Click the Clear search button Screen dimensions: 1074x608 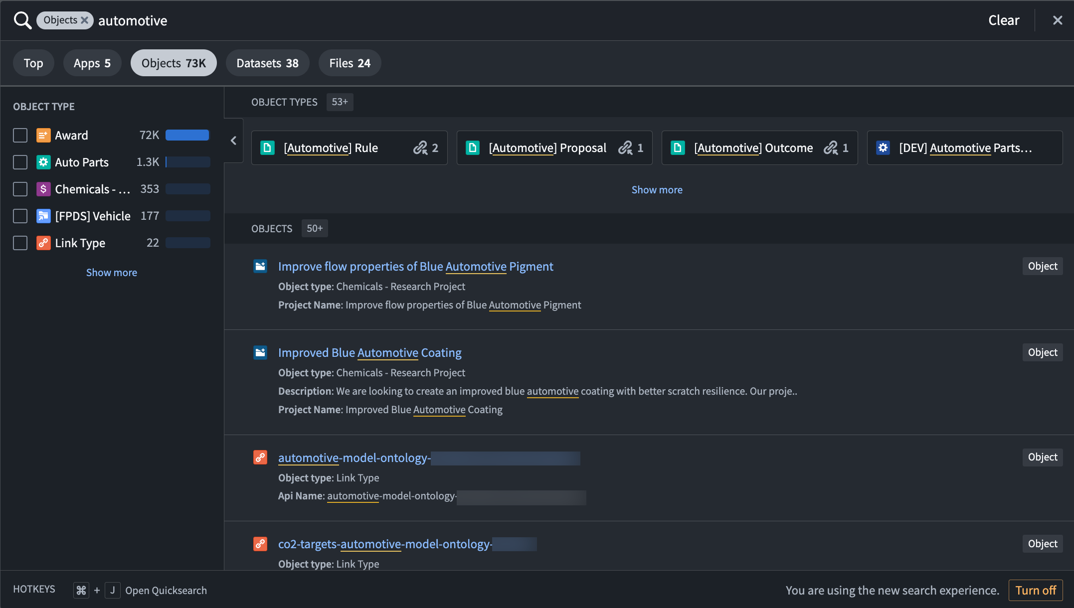tap(1004, 20)
